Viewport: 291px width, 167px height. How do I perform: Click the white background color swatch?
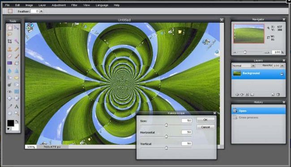[16, 128]
